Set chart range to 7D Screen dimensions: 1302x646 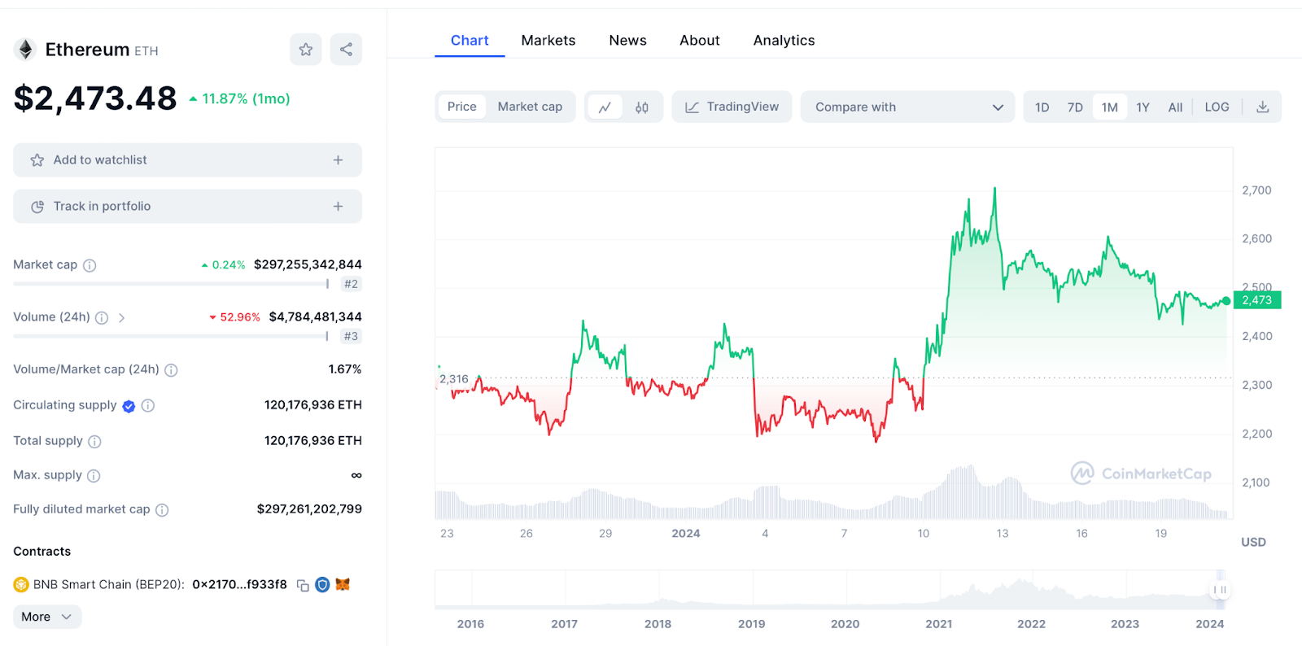(1075, 107)
